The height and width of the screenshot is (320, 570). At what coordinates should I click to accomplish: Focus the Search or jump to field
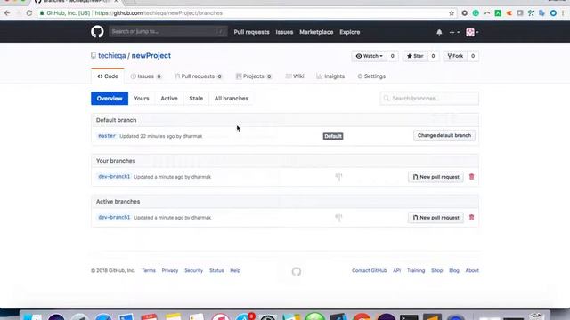click(168, 32)
